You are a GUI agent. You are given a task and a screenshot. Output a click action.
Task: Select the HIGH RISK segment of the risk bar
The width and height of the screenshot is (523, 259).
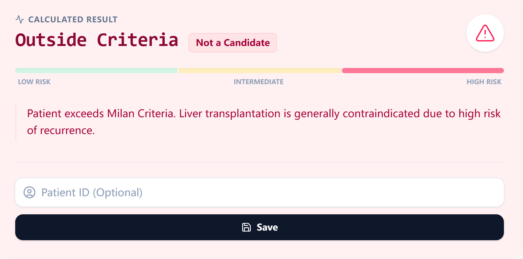[x=423, y=70]
